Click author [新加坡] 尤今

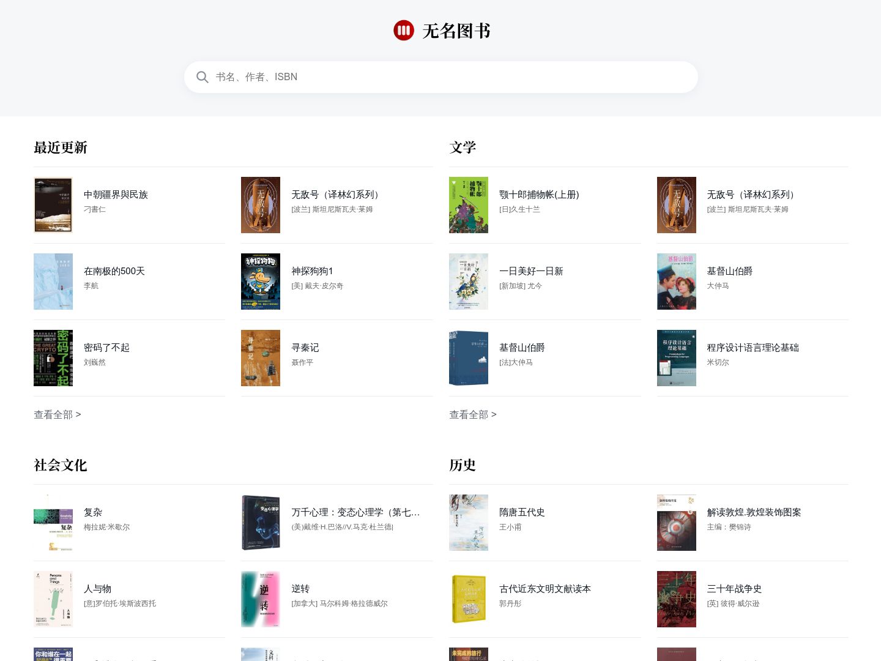(x=521, y=286)
